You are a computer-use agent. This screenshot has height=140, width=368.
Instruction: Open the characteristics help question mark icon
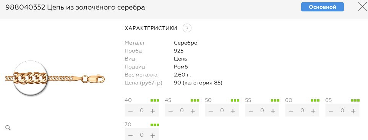tap(187, 29)
